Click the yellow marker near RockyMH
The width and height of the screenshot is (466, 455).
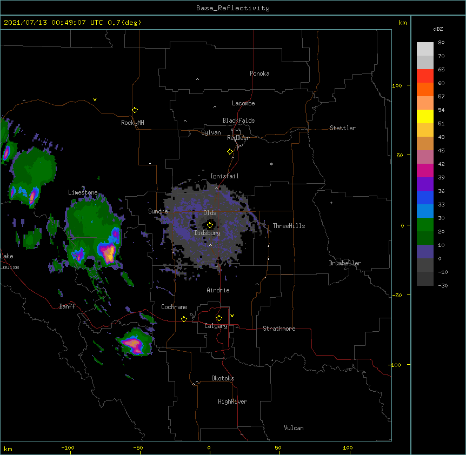click(x=135, y=110)
